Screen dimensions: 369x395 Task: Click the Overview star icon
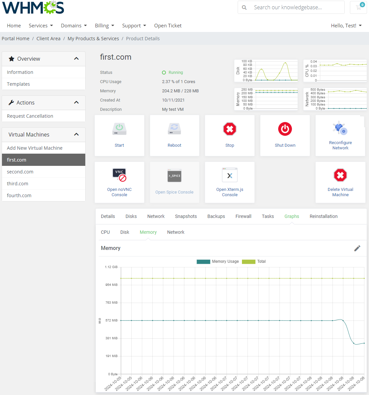(x=11, y=59)
